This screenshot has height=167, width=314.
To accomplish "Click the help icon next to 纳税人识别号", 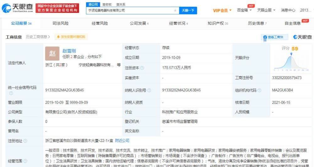I will point(149,90).
